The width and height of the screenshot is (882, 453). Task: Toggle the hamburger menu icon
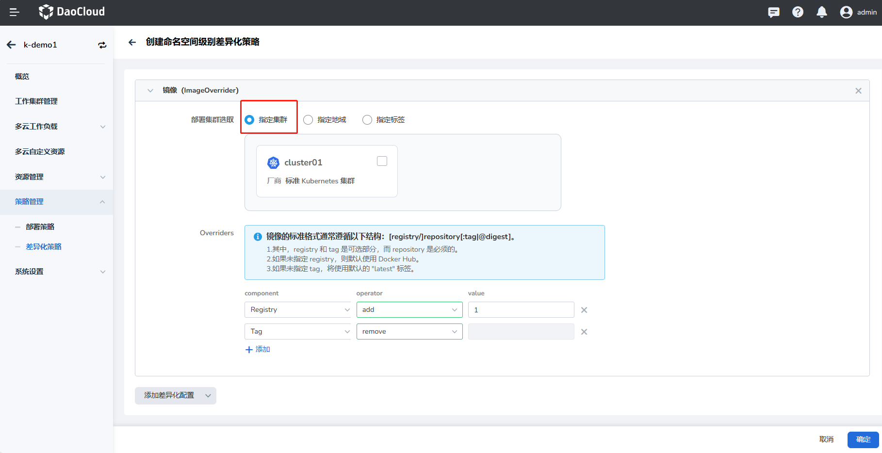tap(14, 12)
